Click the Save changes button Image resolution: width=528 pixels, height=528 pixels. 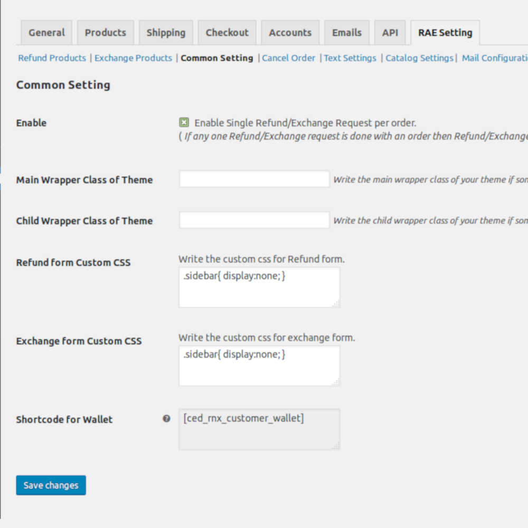(x=51, y=485)
